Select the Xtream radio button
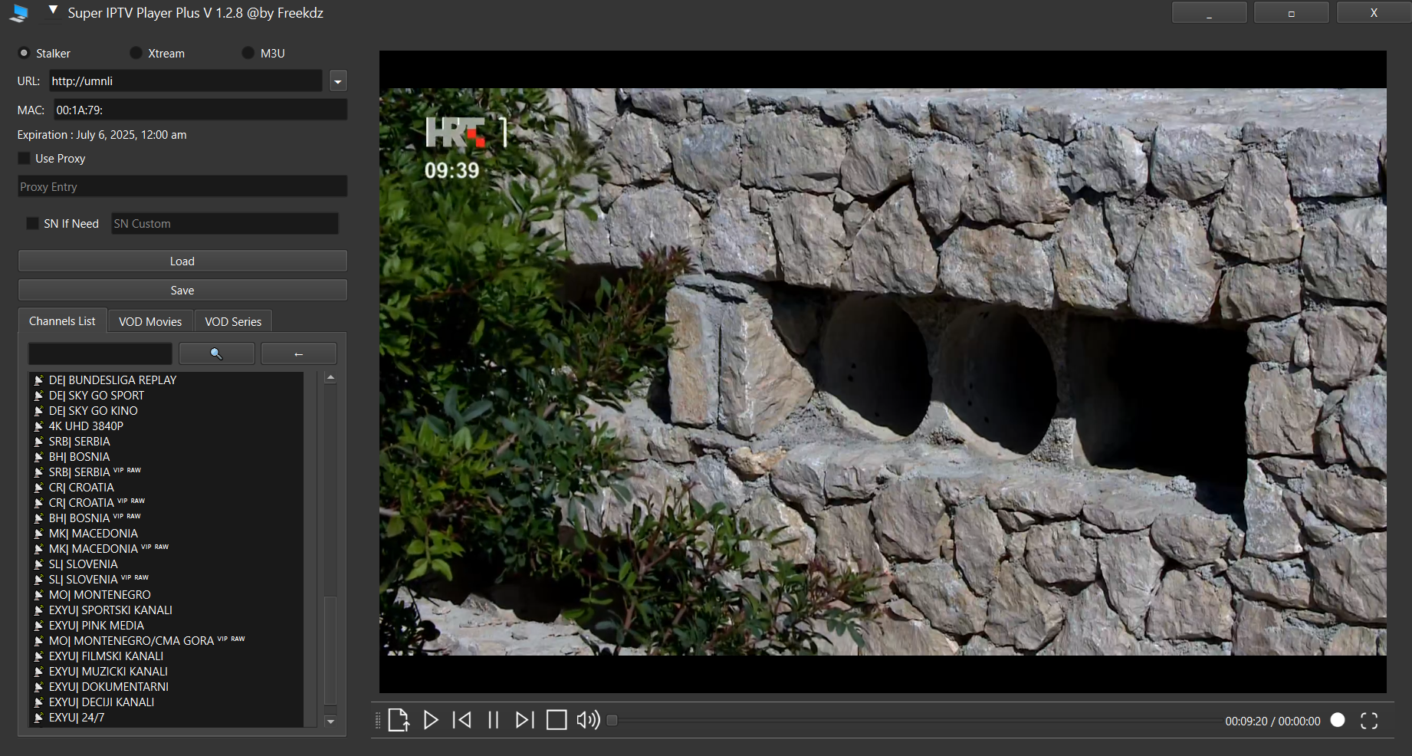Viewport: 1412px width, 756px height. [x=136, y=53]
